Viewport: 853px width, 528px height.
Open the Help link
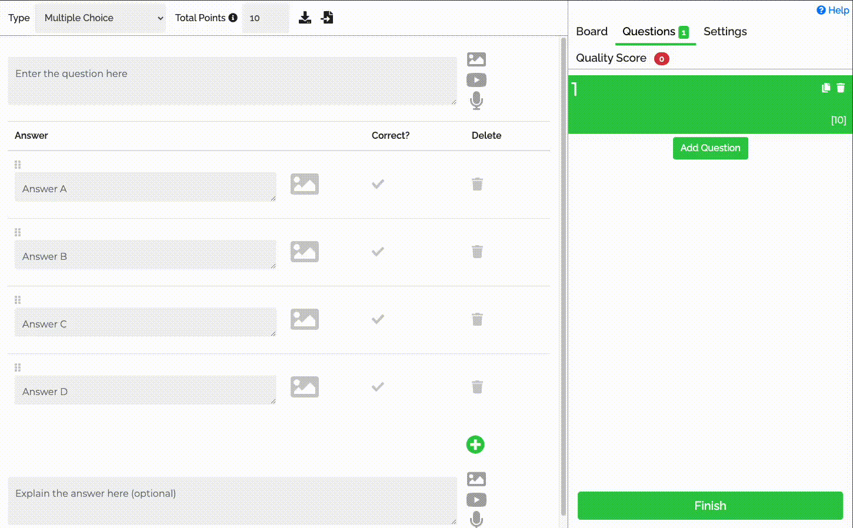(833, 10)
